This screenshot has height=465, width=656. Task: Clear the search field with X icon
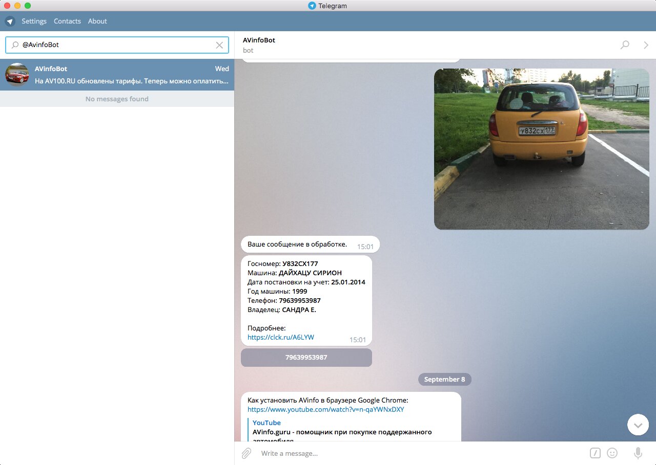219,45
